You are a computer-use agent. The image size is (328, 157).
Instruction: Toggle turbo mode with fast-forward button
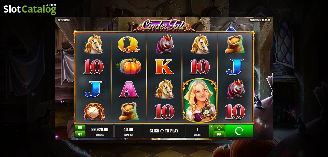pyautogui.click(x=219, y=134)
